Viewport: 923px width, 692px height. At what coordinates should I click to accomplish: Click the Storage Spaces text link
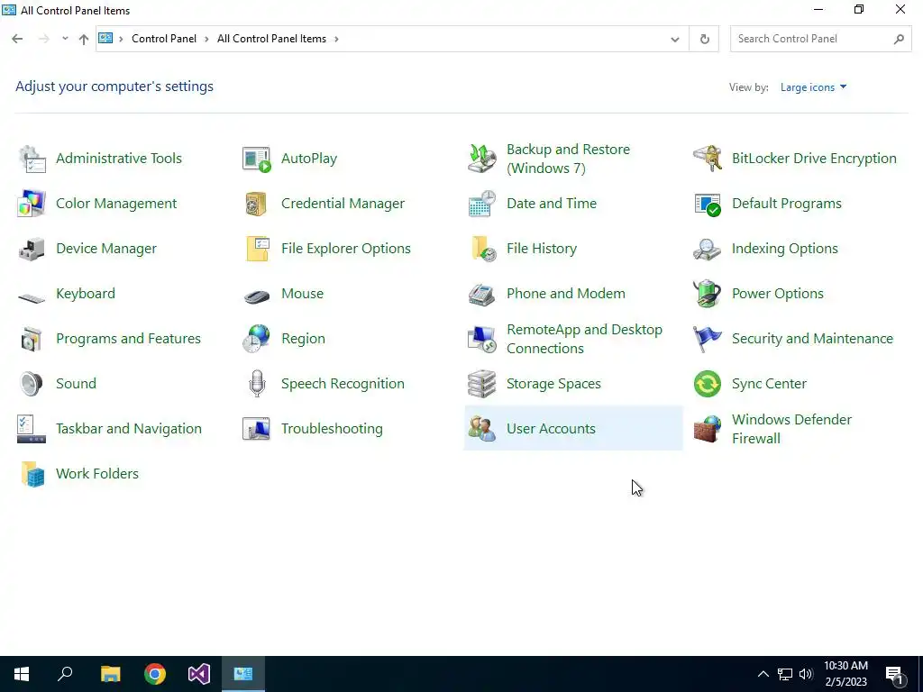[x=554, y=384]
